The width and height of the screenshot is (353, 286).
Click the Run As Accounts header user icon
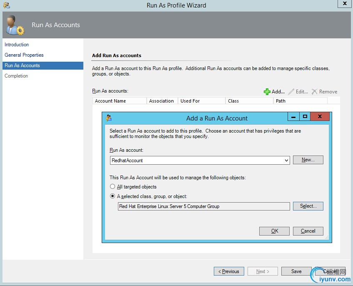tap(15, 25)
